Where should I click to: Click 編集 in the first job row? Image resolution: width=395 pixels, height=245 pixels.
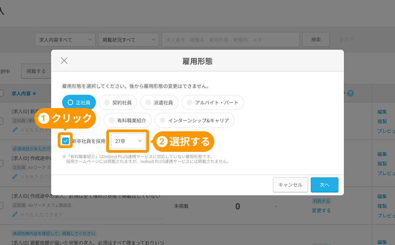click(x=382, y=112)
